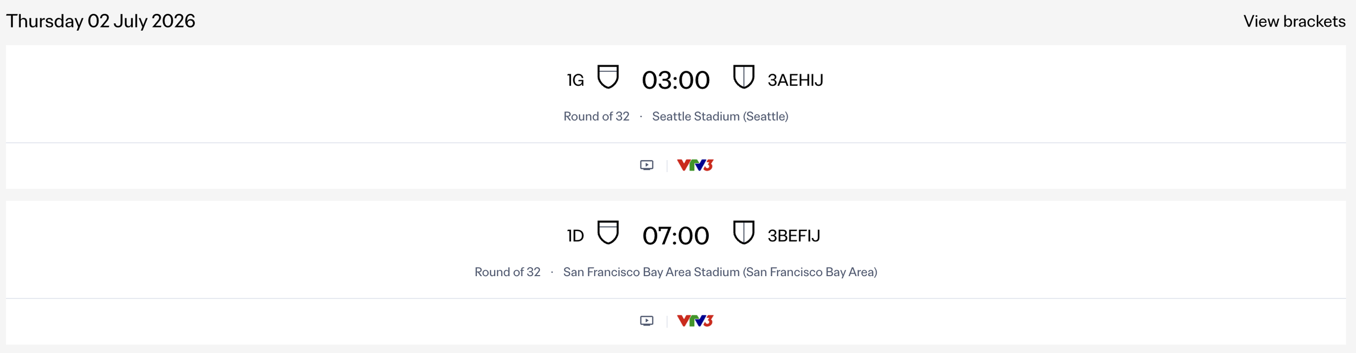Click the 3BEFIJ team shield icon
Viewport: 1356px width, 353px height.
point(743,233)
